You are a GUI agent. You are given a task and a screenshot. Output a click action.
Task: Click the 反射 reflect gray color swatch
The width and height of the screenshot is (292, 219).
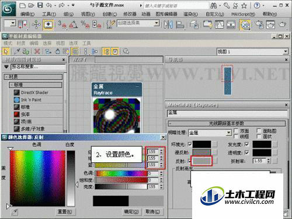[201, 161]
